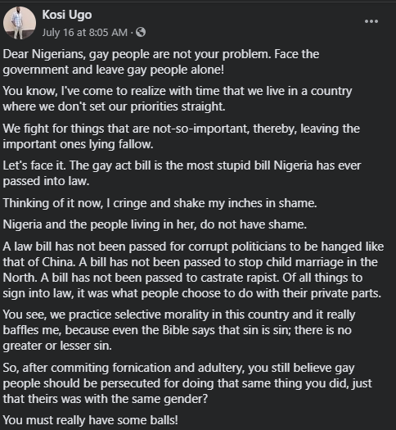Click the word 'castrate' in the post
396x430 pixels.
click(x=222, y=278)
